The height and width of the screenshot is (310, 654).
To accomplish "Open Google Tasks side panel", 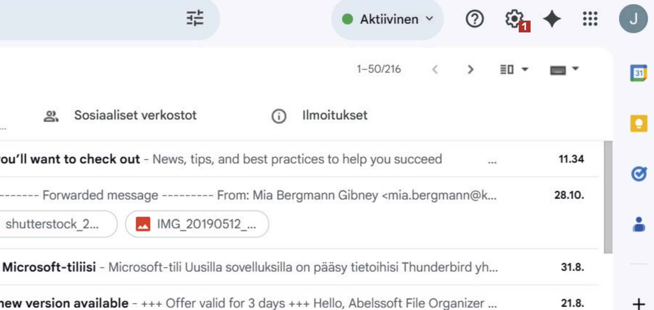I will (x=638, y=174).
